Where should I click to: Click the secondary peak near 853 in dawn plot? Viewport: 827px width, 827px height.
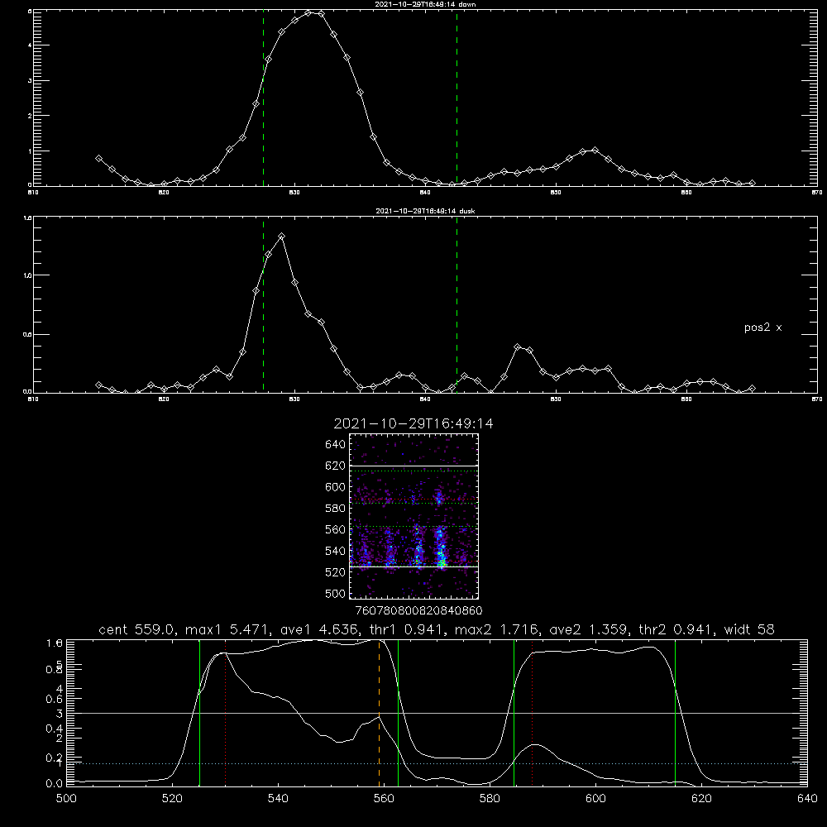(x=595, y=151)
